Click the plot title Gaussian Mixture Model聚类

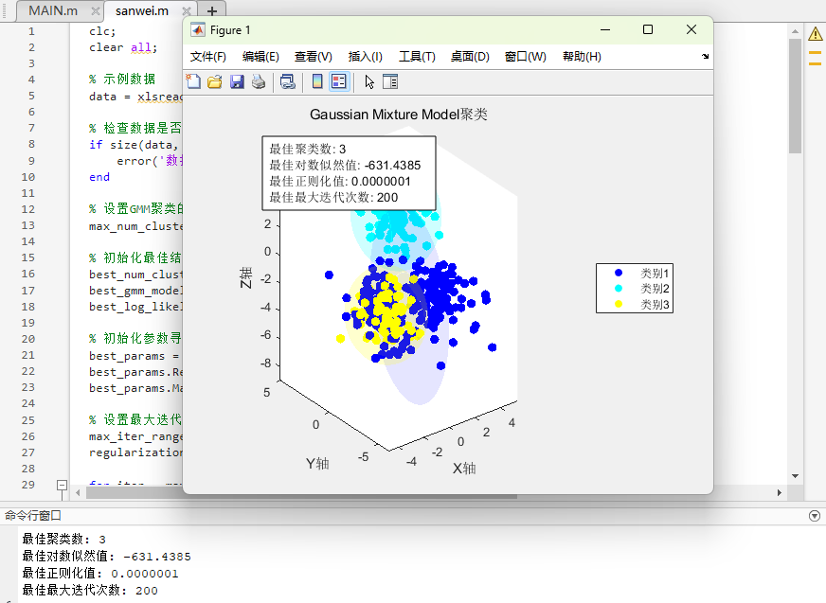pyautogui.click(x=398, y=115)
